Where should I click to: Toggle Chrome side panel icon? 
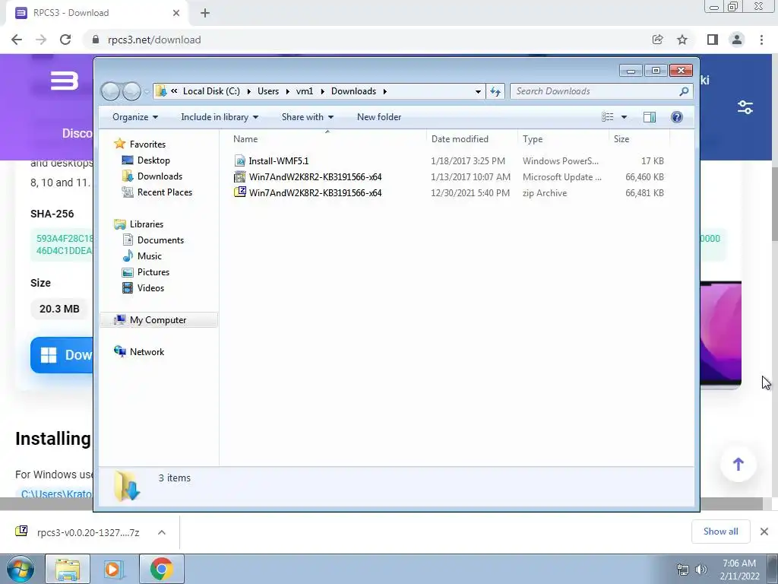point(713,40)
